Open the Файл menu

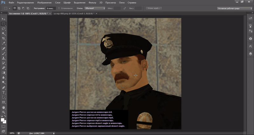tap(11, 3)
